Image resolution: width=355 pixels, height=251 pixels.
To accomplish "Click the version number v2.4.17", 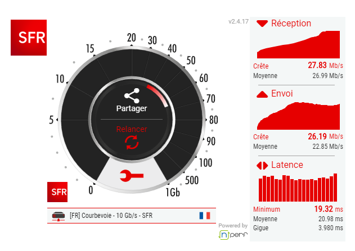I will [239, 21].
